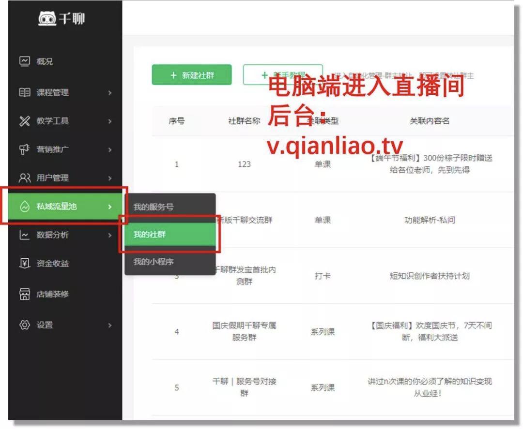Click the 资金收益 ¥ icon

[x=24, y=265]
